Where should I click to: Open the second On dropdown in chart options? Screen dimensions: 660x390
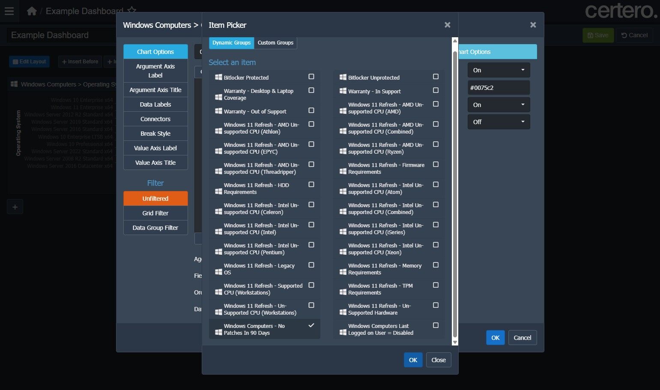click(x=499, y=105)
